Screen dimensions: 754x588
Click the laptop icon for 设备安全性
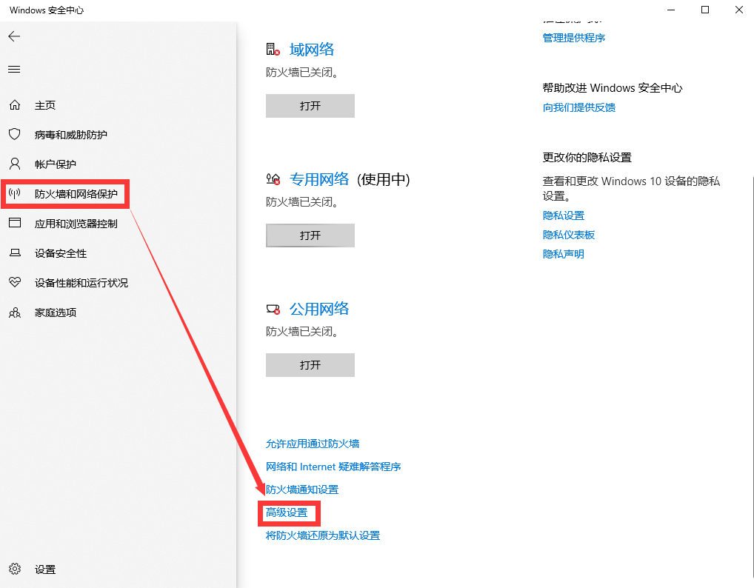pos(15,253)
